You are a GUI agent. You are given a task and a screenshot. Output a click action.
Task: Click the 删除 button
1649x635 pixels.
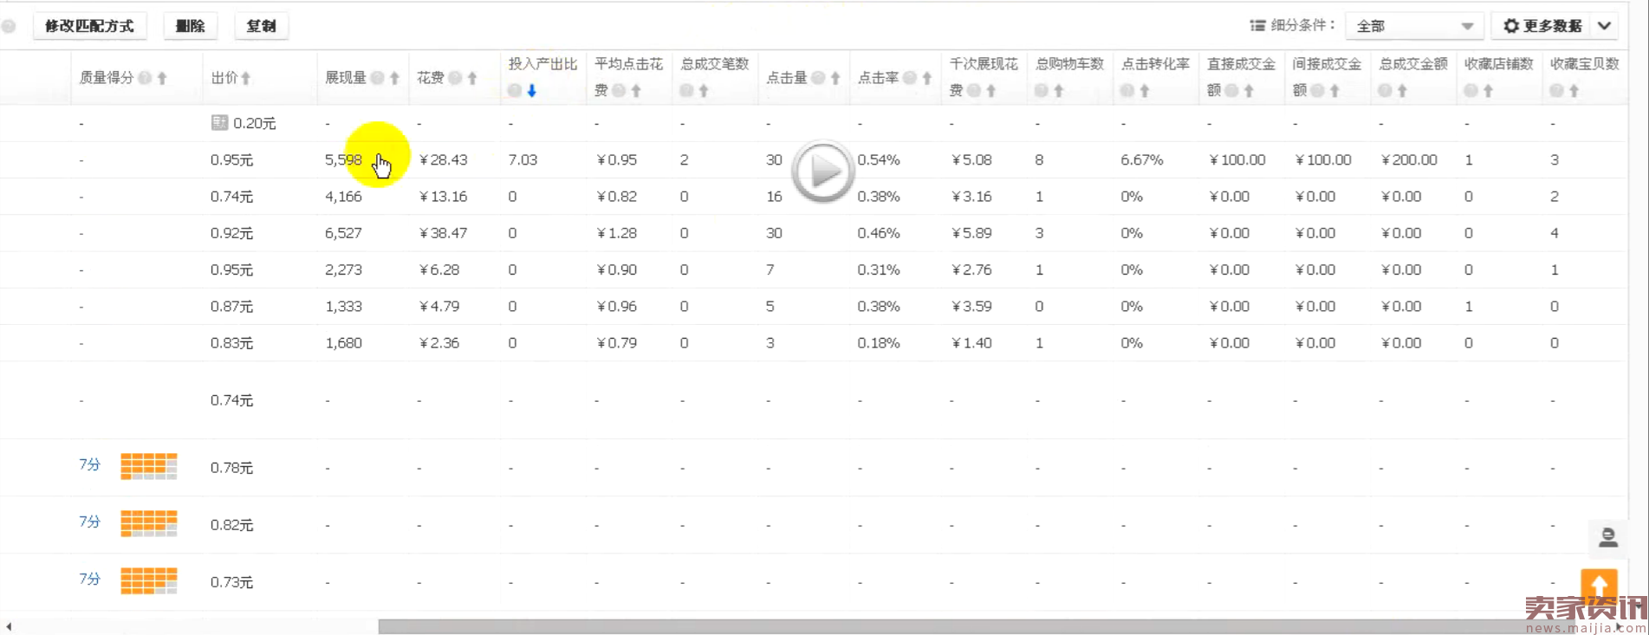pyautogui.click(x=190, y=26)
